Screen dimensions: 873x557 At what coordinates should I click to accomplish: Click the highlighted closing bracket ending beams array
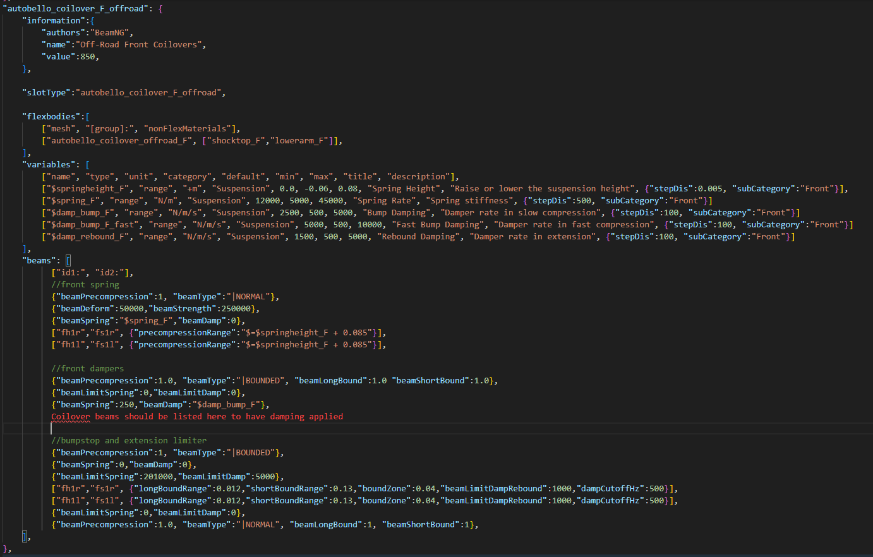point(25,537)
